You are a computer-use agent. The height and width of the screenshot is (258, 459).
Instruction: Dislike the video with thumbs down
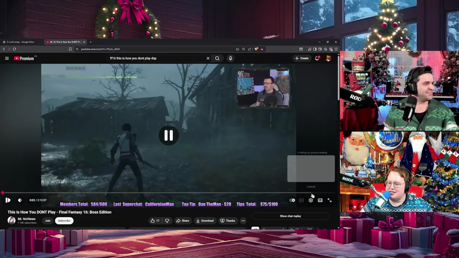coord(167,221)
